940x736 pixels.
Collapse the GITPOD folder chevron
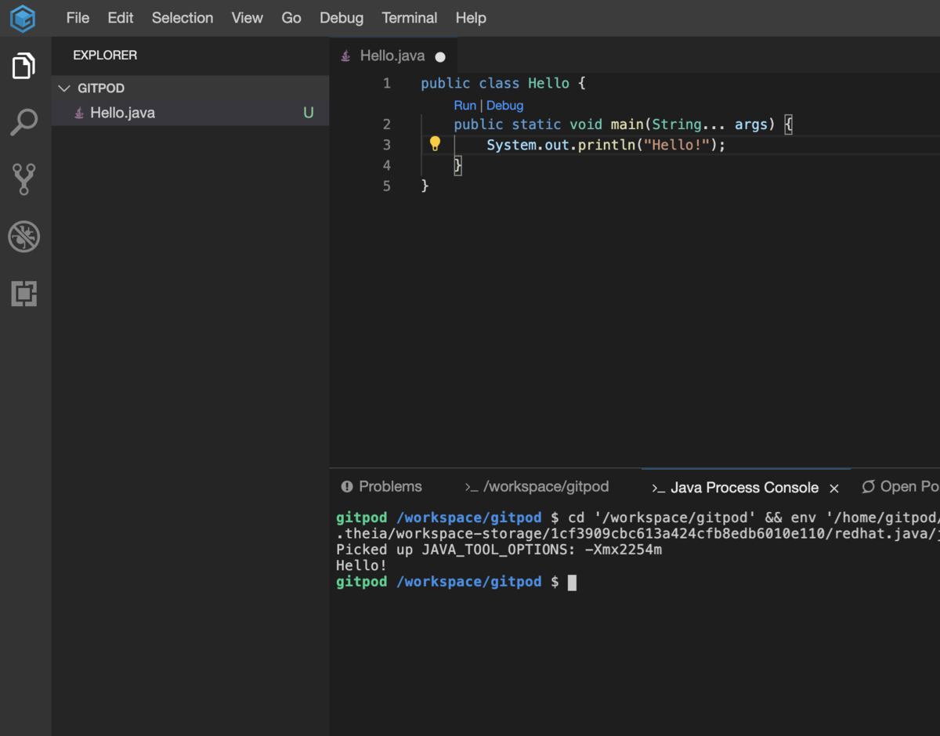(x=64, y=88)
